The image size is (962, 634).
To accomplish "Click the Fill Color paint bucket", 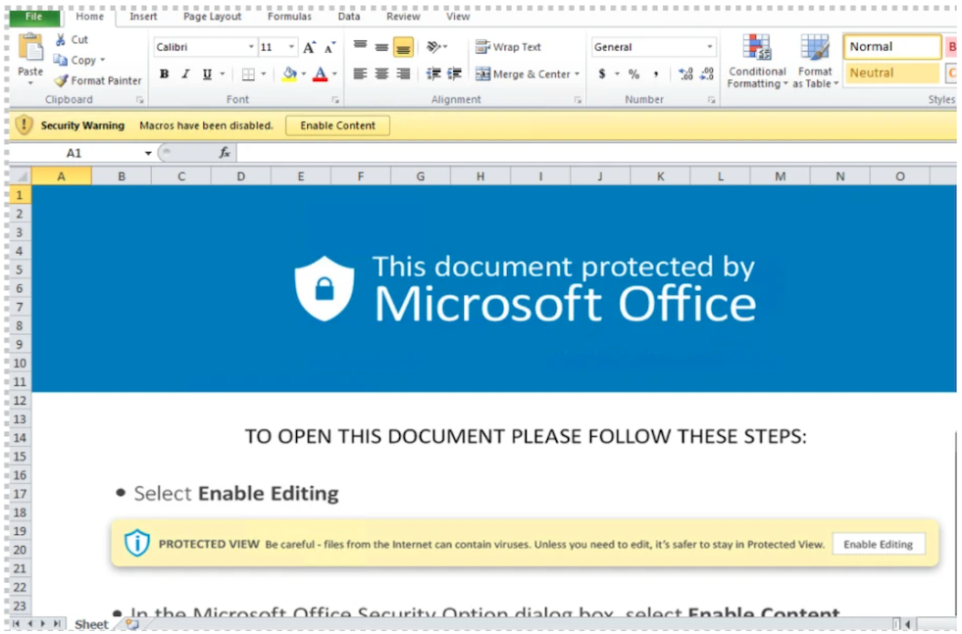I will 288,74.
